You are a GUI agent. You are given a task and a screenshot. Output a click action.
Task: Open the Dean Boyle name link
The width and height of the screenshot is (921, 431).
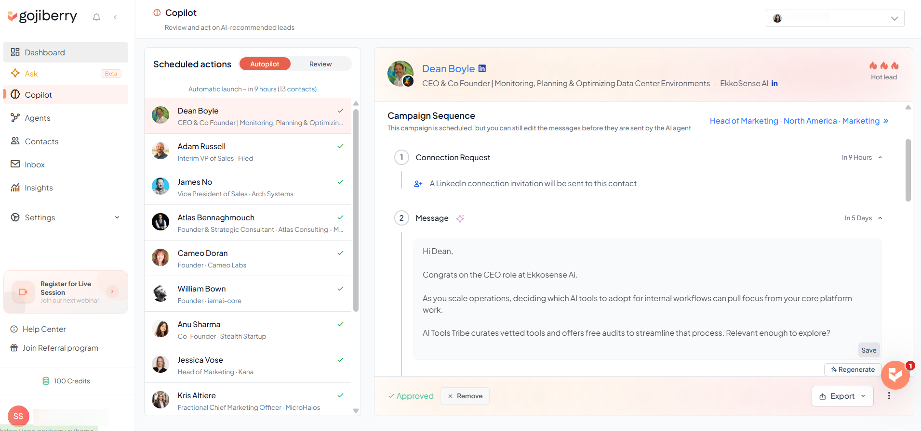pyautogui.click(x=448, y=68)
